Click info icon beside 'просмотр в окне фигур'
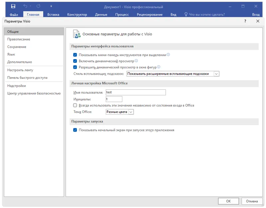This screenshot has width=266, height=208. tap(159, 67)
